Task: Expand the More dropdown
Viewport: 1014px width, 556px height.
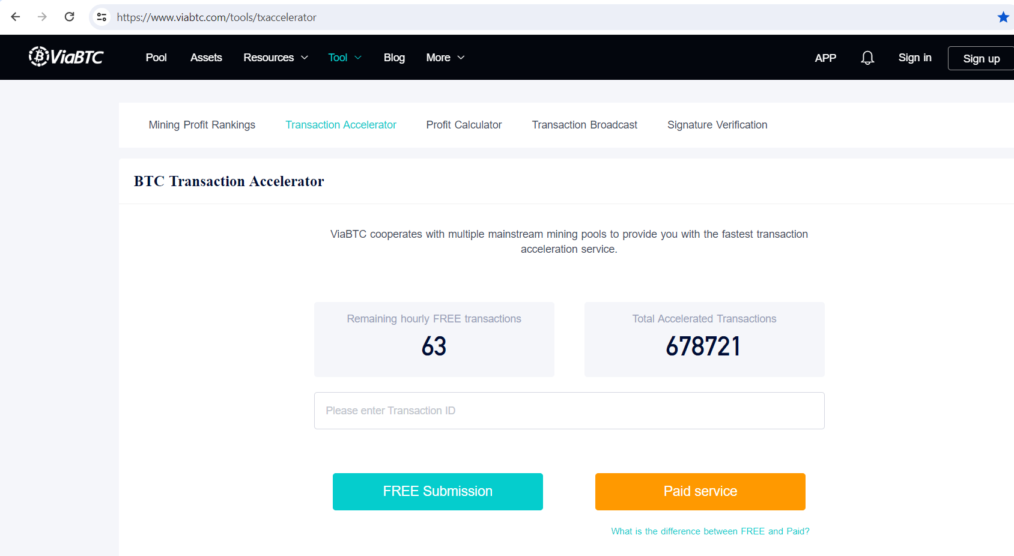Action: point(445,58)
